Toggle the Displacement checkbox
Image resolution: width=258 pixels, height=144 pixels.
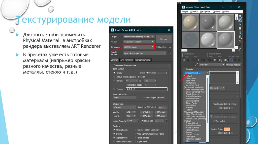click(114, 138)
